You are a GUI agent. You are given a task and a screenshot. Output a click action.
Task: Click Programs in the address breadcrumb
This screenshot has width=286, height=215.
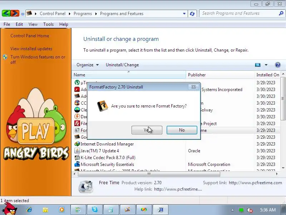click(83, 14)
